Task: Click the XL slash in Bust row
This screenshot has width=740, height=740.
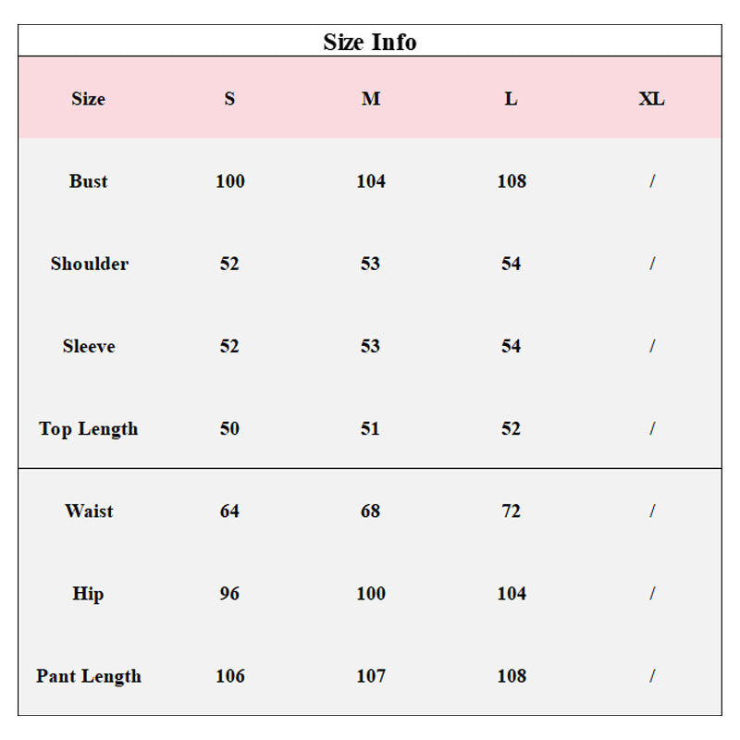Action: [652, 181]
